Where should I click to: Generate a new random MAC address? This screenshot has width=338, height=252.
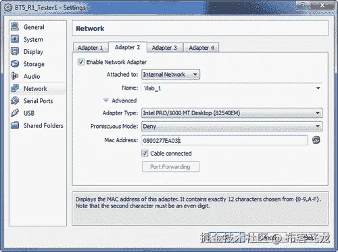pos(316,140)
